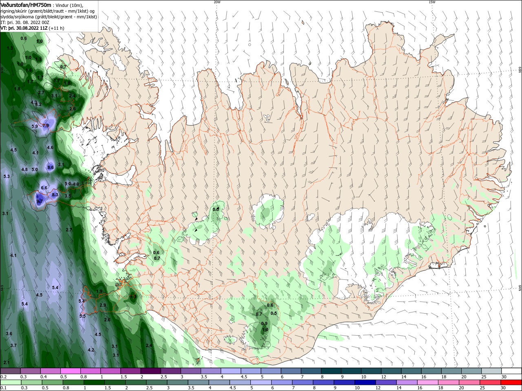Click the 2.1 value in bottom-left corner

pyautogui.click(x=6, y=362)
